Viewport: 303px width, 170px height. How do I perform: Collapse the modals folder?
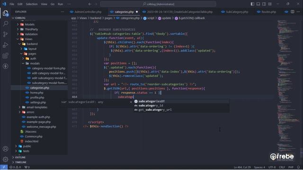23,63
